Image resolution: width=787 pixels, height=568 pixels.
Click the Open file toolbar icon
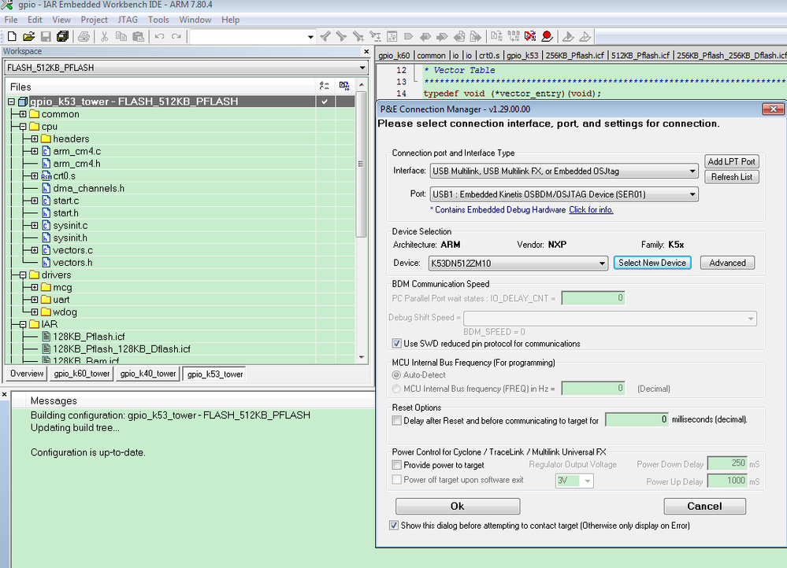coord(28,37)
